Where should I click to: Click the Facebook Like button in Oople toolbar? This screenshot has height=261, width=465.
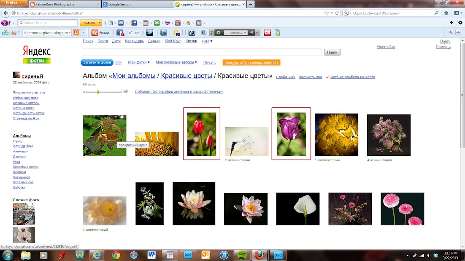(x=134, y=32)
